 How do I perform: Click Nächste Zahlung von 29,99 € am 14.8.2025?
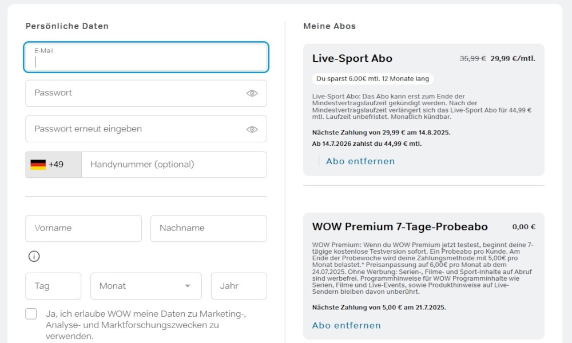[381, 133]
